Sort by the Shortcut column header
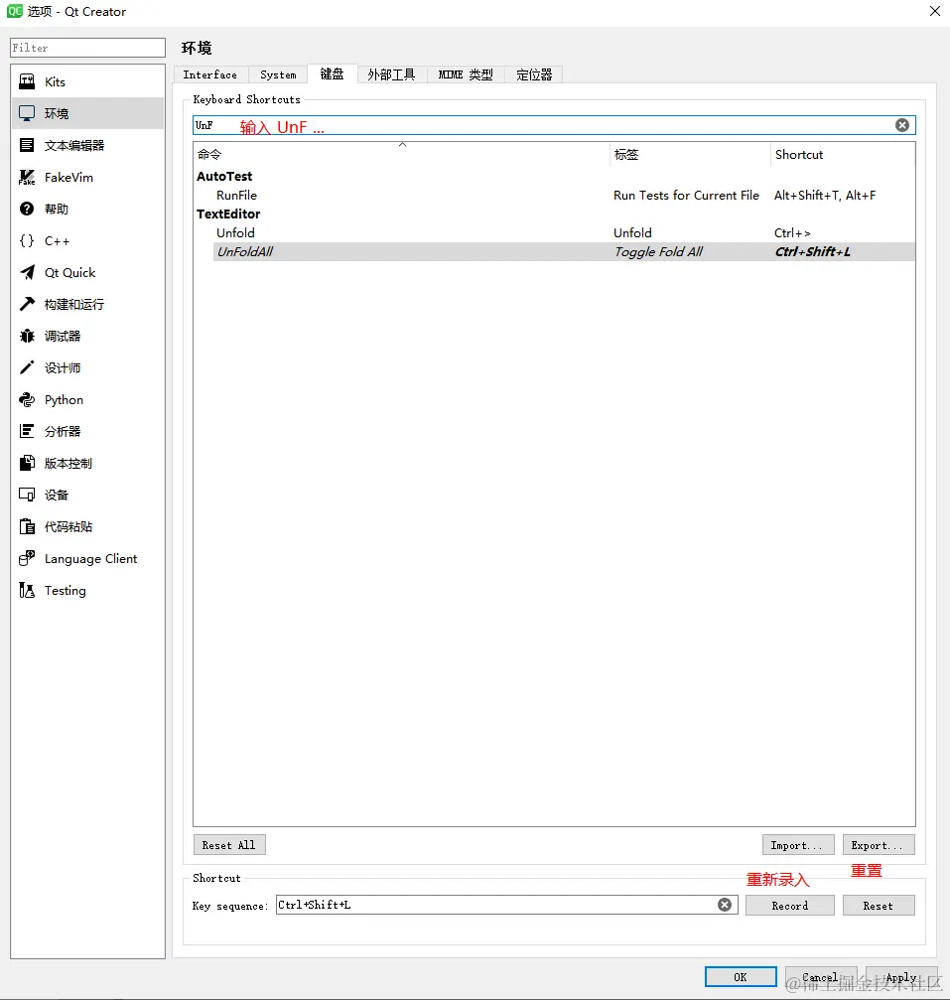Viewport: 950px width, 1000px height. tap(843, 154)
